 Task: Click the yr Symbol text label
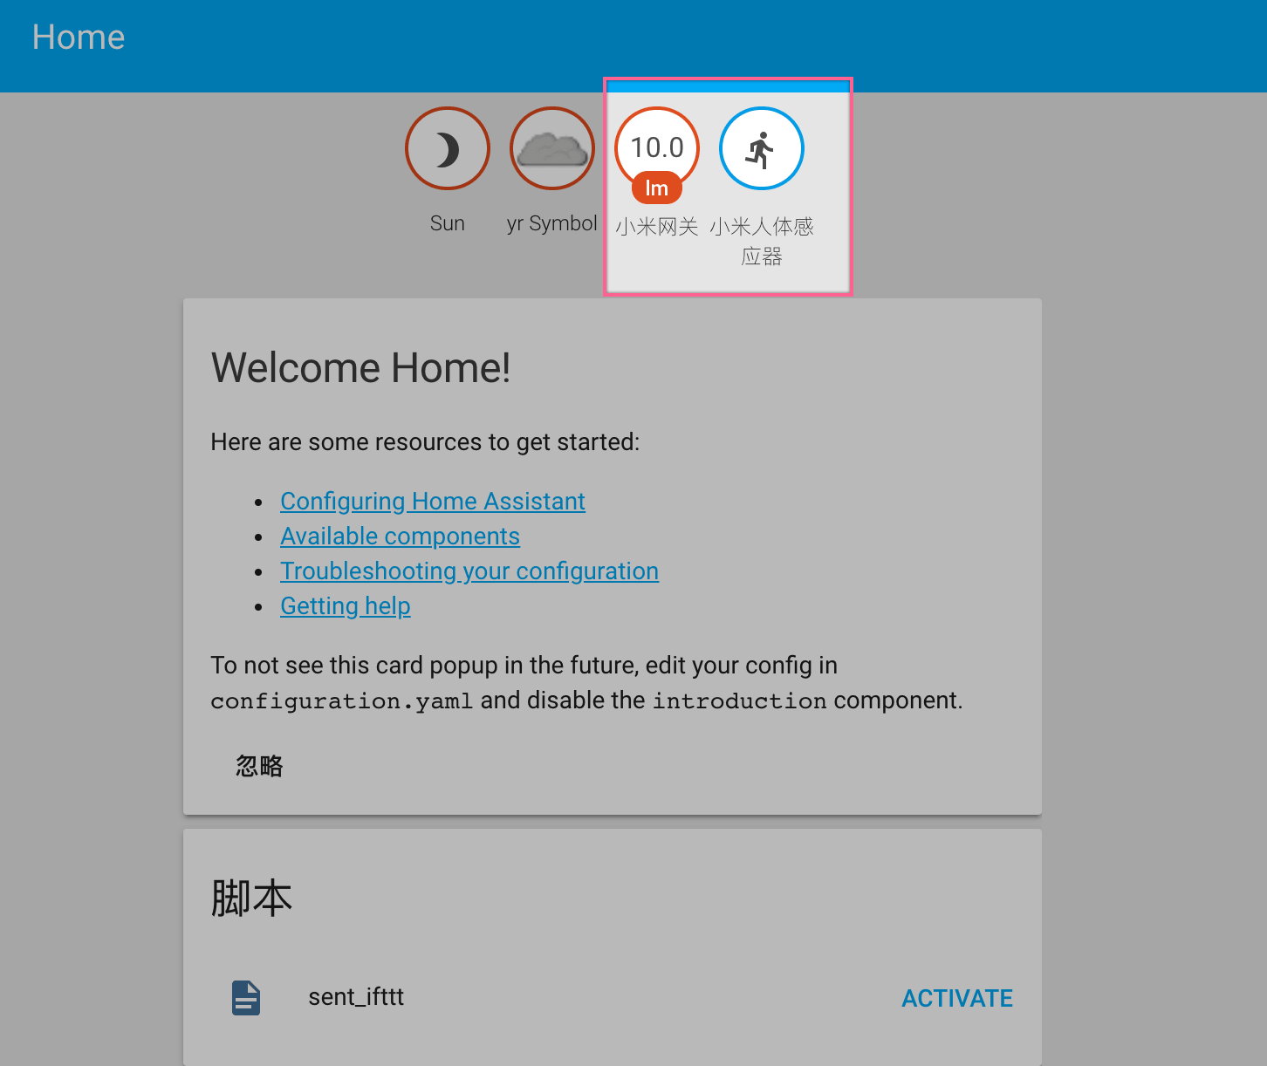tap(551, 223)
